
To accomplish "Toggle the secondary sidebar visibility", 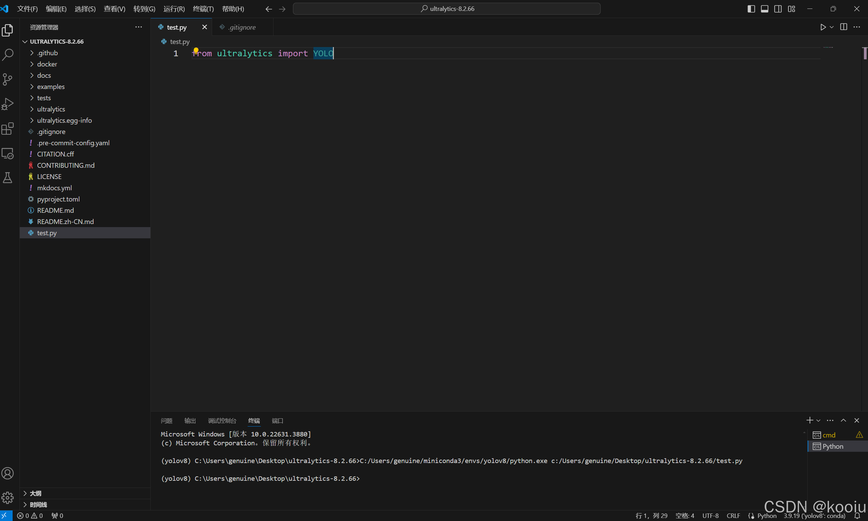I will tap(778, 9).
